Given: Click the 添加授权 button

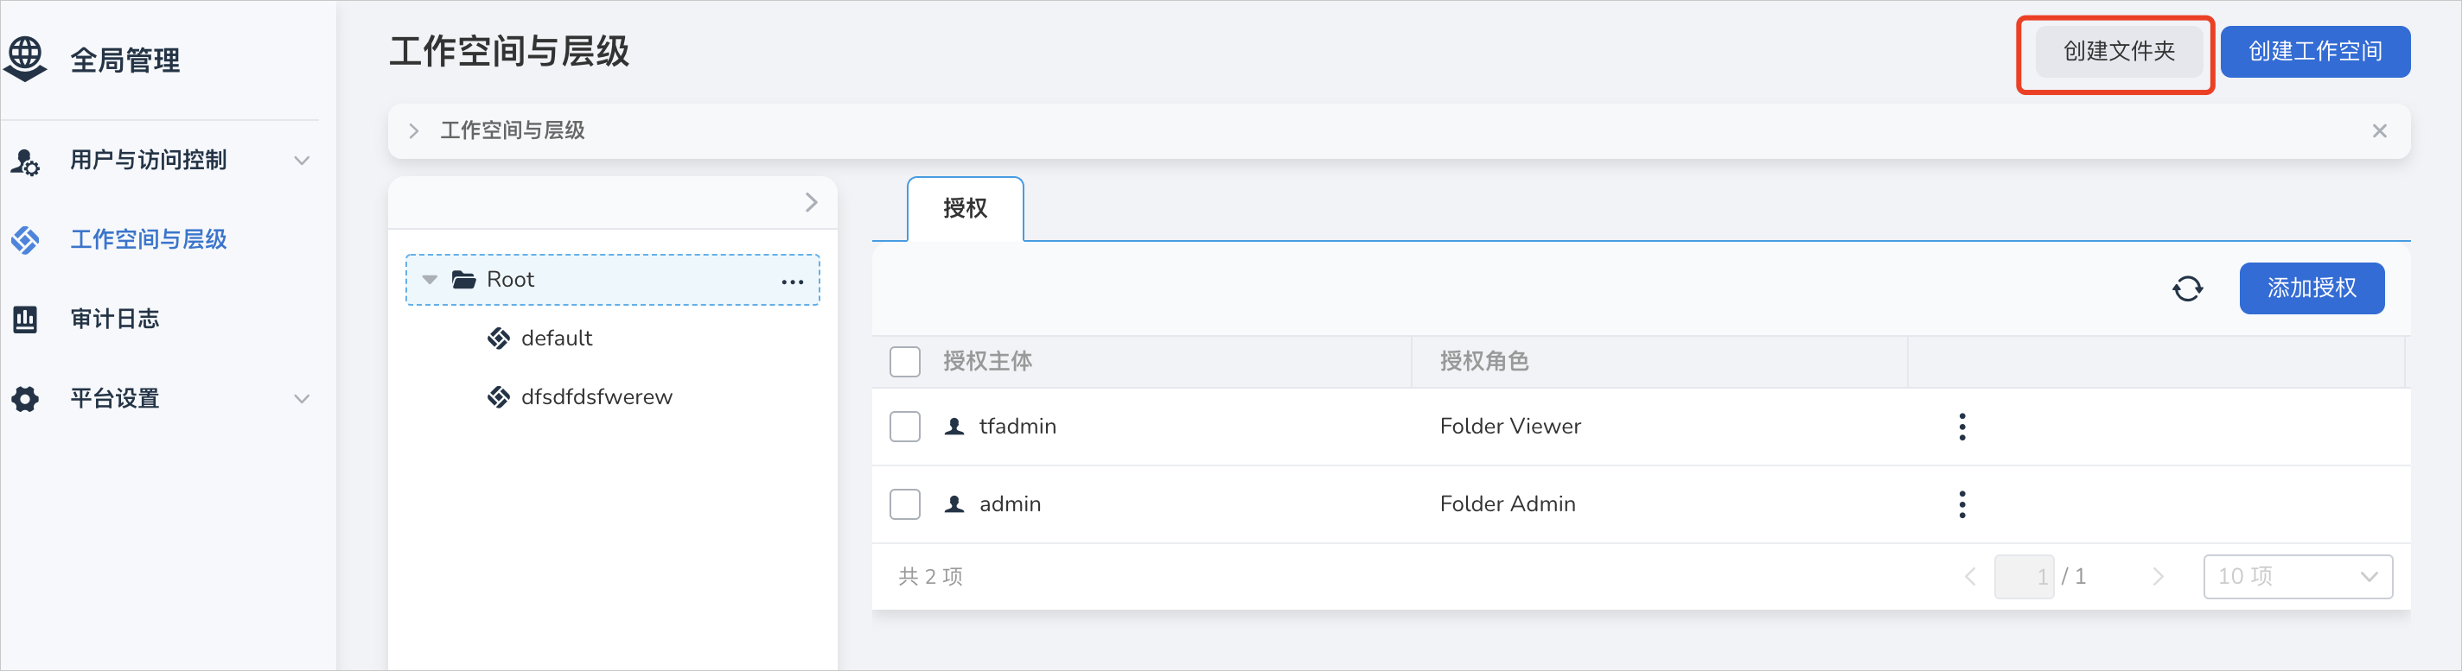Looking at the screenshot, I should pos(2311,288).
